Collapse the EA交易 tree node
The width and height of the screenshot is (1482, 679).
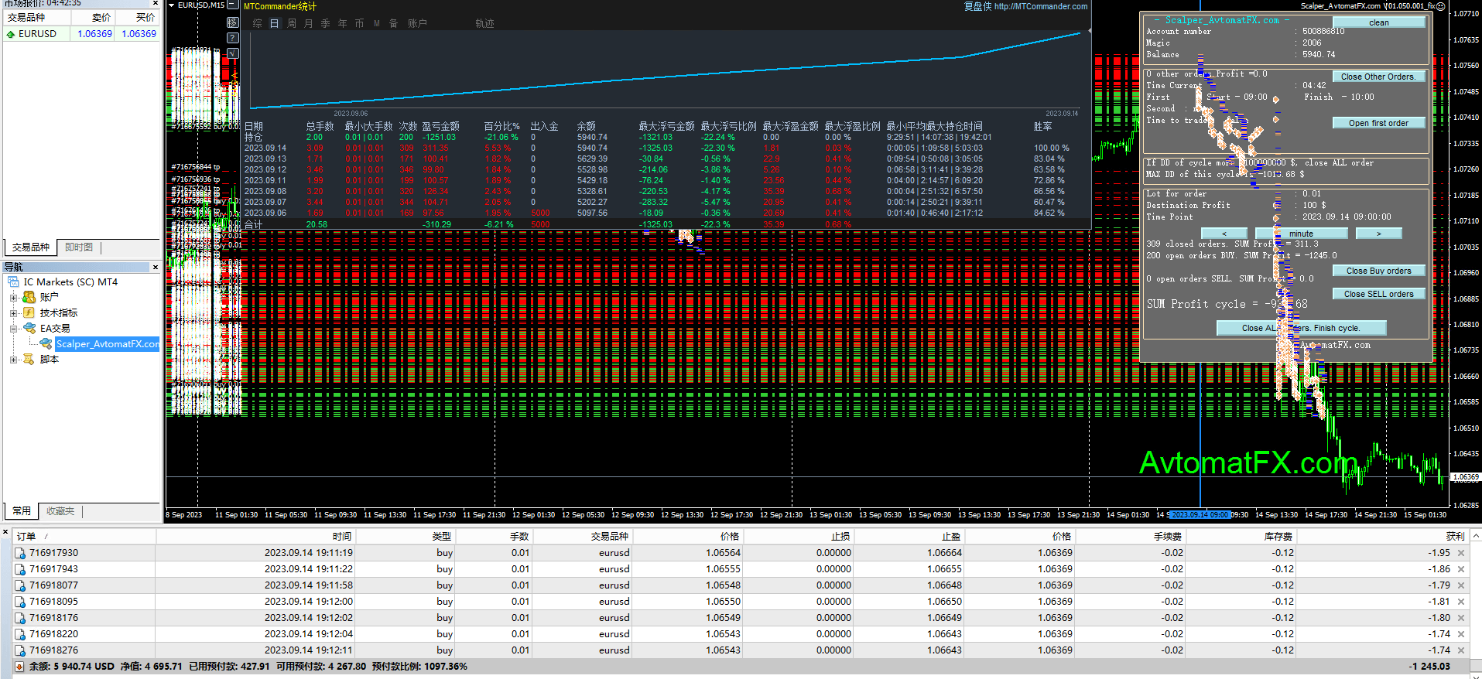(x=13, y=329)
